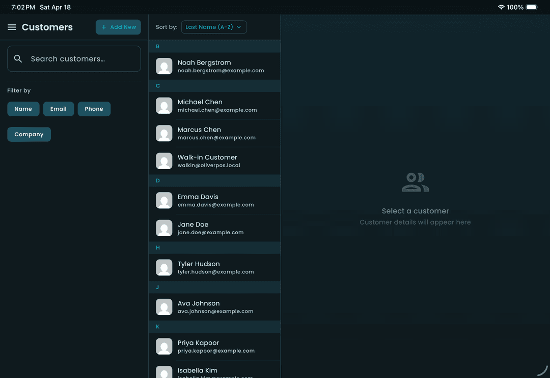
Task: Select customer Isabella Kim
Action: tap(215, 369)
